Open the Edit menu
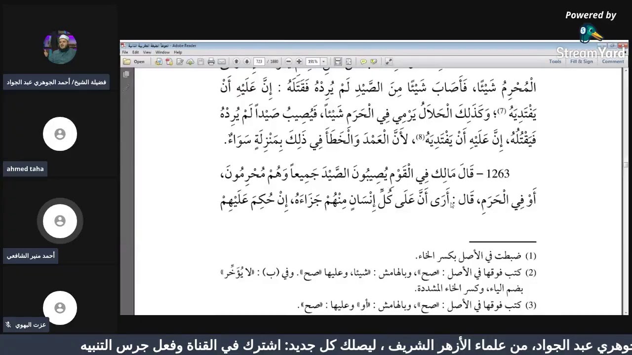 point(135,52)
